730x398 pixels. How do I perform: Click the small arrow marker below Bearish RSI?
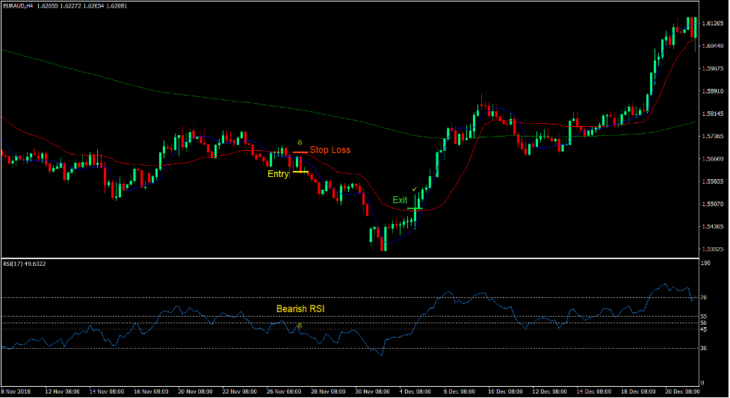pos(300,326)
